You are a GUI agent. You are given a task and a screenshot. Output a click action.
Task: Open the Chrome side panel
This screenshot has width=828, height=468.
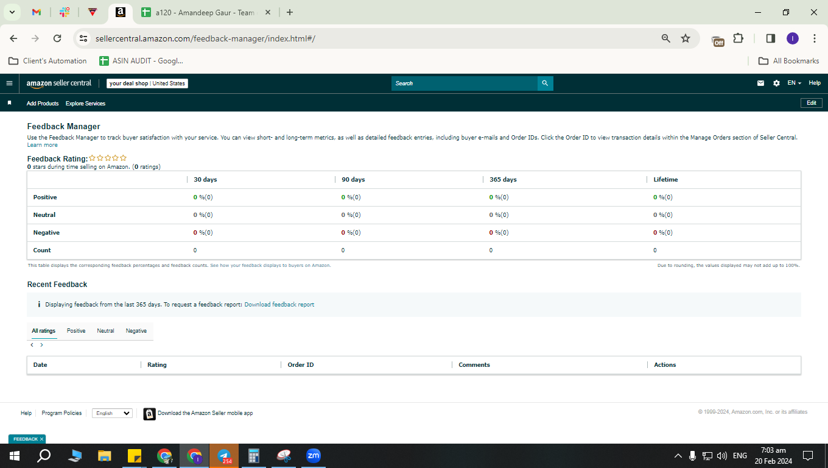click(770, 38)
